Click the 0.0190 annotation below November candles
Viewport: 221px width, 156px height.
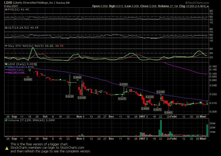[82, 98]
